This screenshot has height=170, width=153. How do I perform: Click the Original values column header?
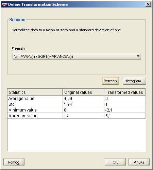83,92
